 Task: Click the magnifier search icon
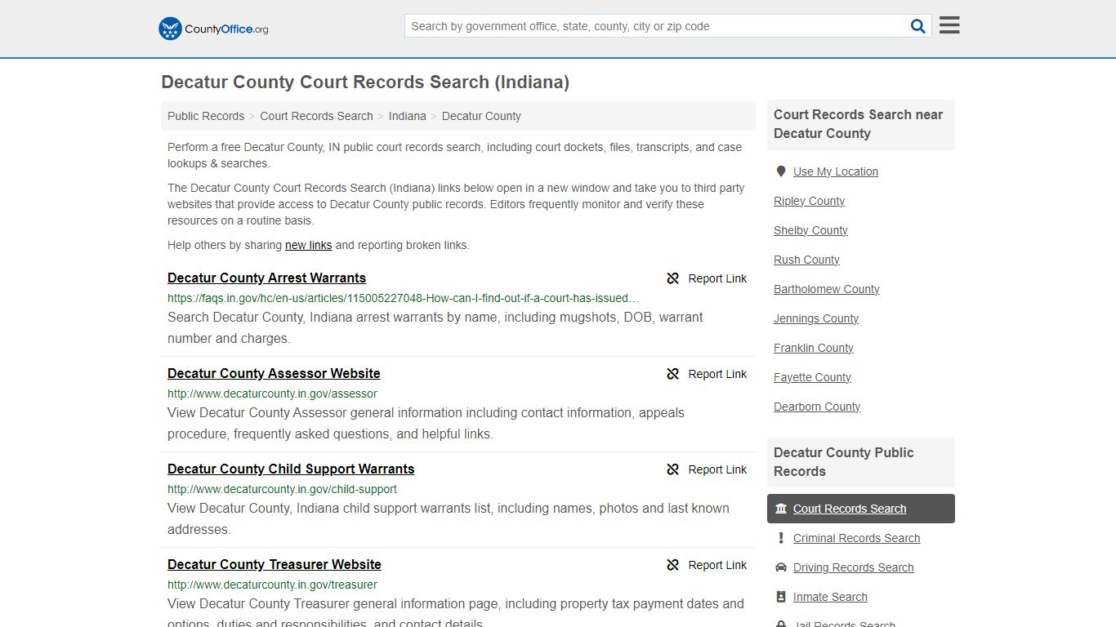[918, 26]
